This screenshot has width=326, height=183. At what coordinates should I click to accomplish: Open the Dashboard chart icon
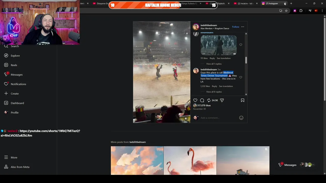tap(6, 103)
